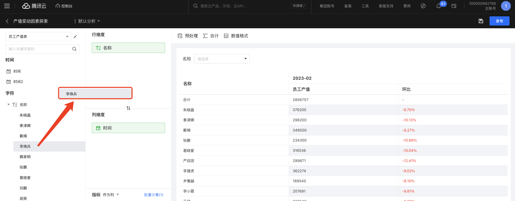515x201 pixels.
Task: Select 刘鹏 in the field list
Action: coord(23,188)
